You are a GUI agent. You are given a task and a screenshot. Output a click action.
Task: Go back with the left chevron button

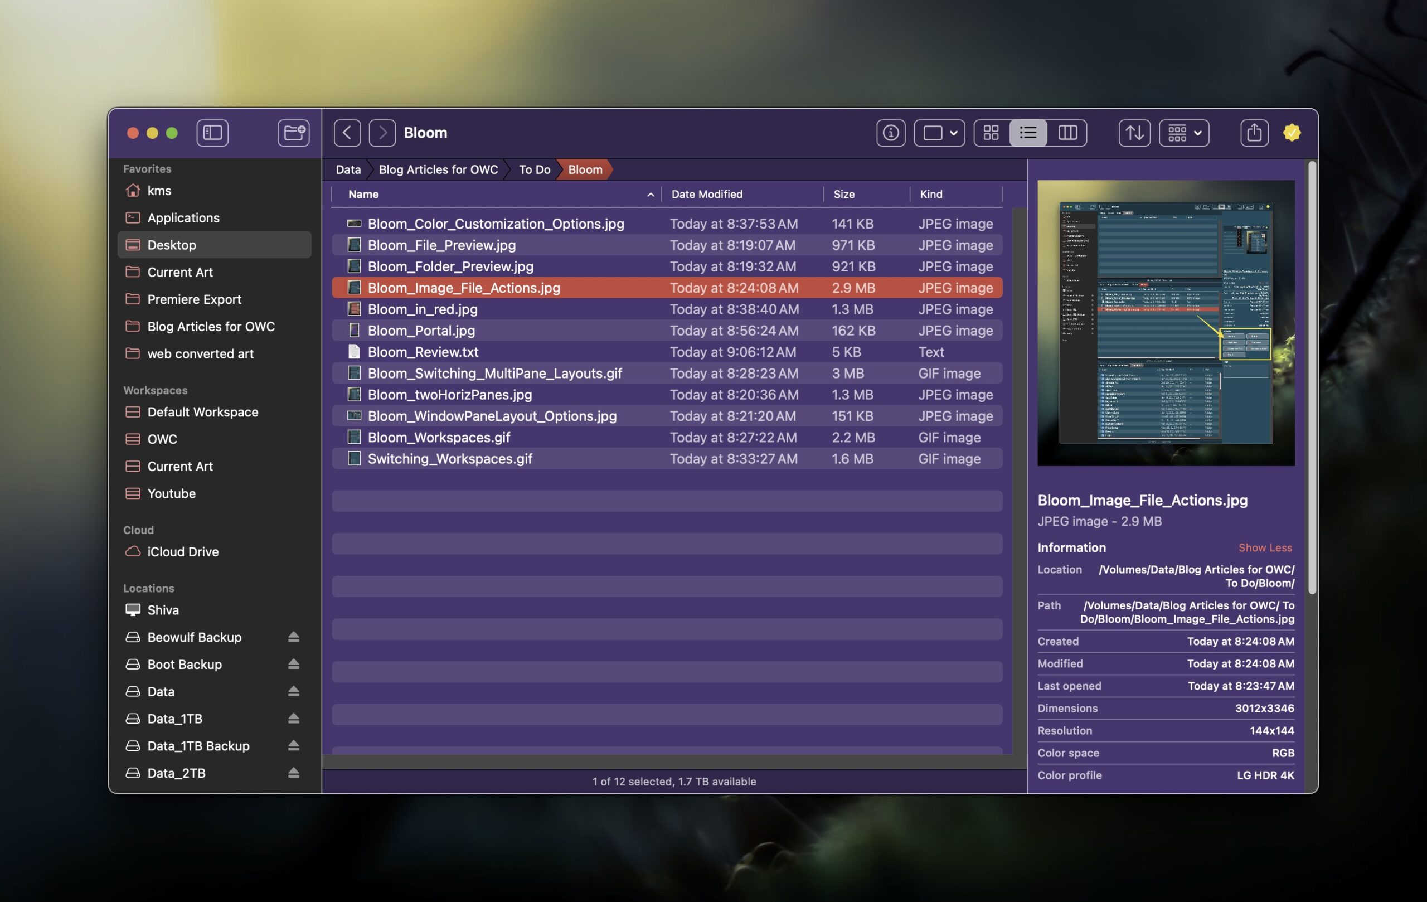coord(347,133)
